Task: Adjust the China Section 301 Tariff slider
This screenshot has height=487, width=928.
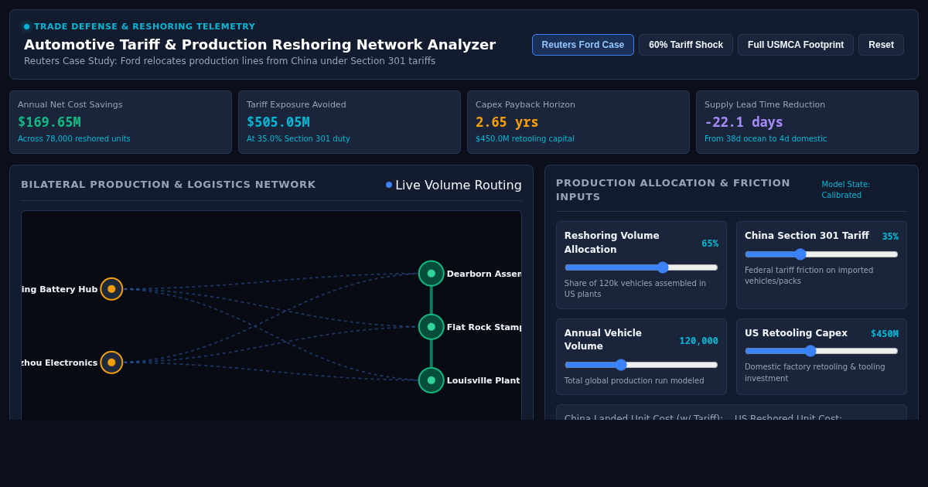Action: click(x=821, y=254)
